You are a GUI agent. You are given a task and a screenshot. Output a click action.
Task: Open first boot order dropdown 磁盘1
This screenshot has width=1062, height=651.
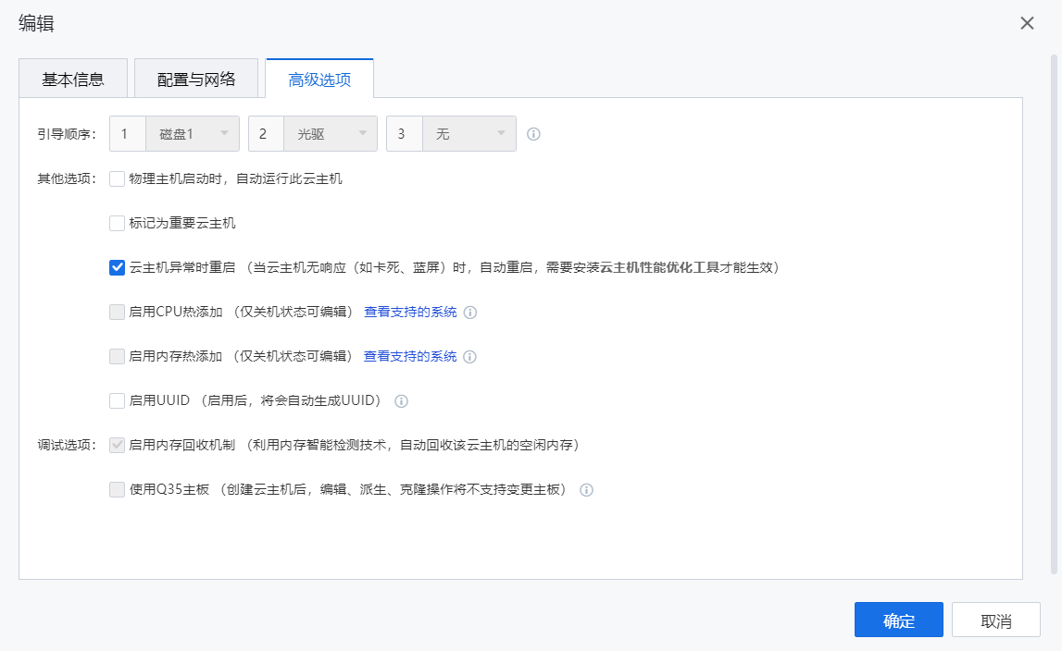193,134
